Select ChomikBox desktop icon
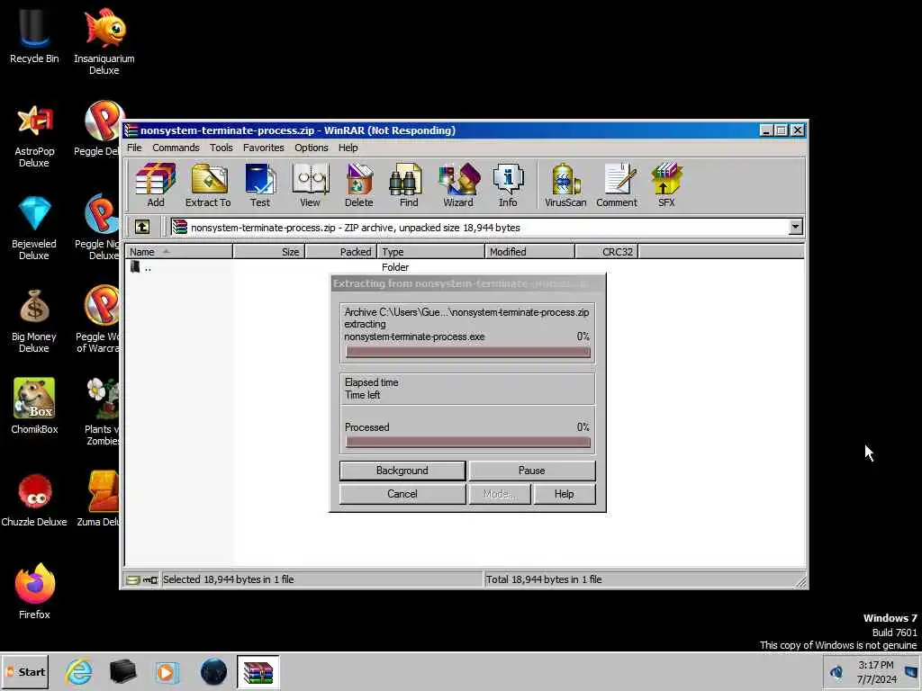The image size is (922, 691). pyautogui.click(x=34, y=407)
